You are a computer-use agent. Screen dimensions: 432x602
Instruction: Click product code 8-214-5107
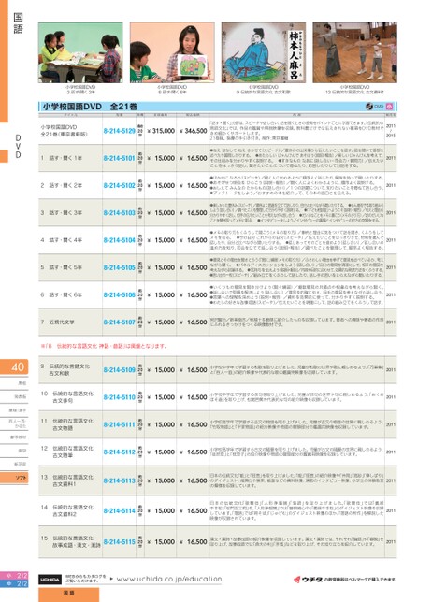click(x=119, y=322)
